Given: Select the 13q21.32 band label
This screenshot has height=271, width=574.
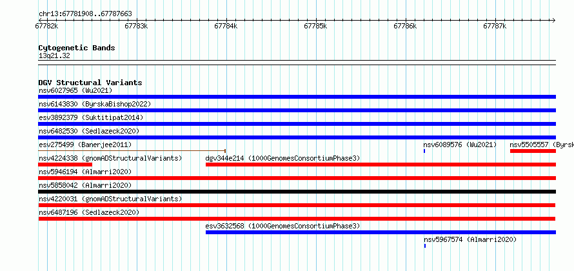Looking at the screenshot, I should (54, 56).
